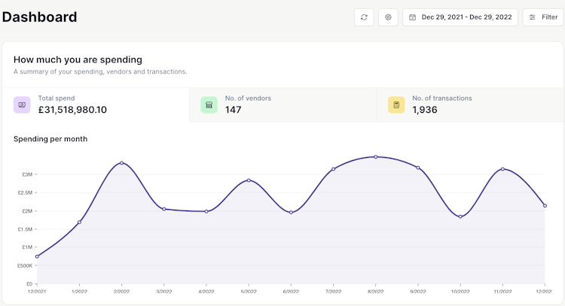Click the £0 y-axis label

(29, 283)
